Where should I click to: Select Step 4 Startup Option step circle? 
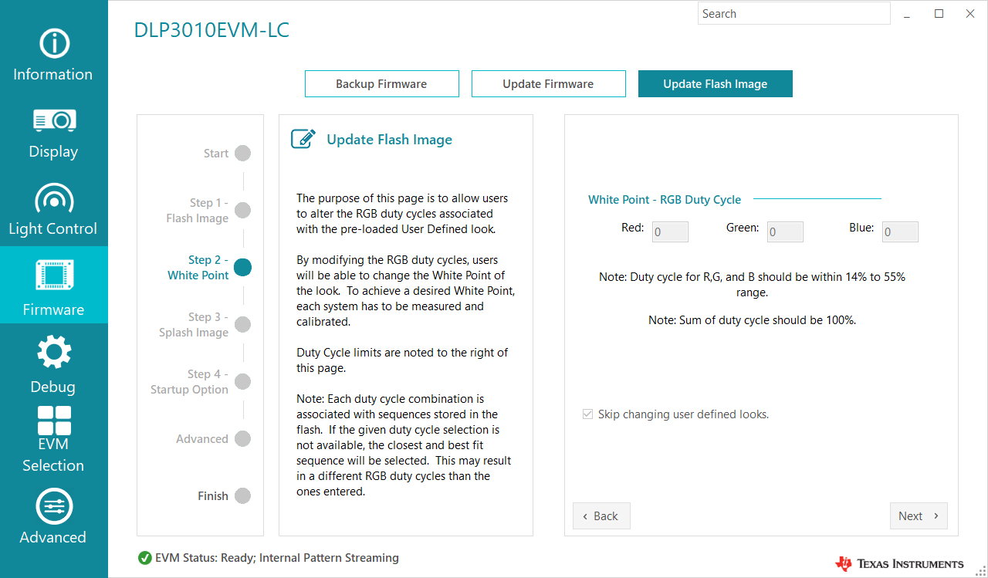[242, 381]
